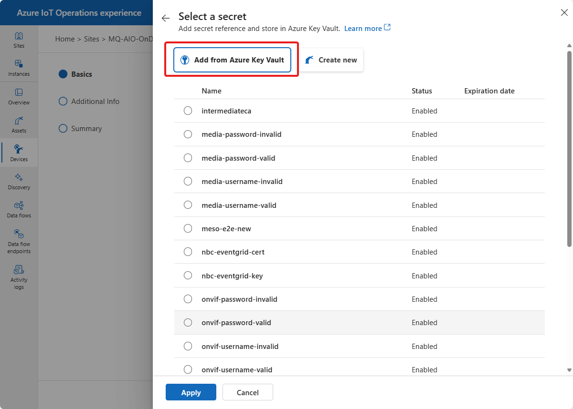
Task: Select the intermediateca secret radio button
Action: click(x=188, y=111)
